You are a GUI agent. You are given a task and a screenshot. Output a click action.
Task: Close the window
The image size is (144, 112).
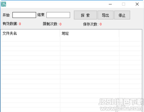pos(137,4)
